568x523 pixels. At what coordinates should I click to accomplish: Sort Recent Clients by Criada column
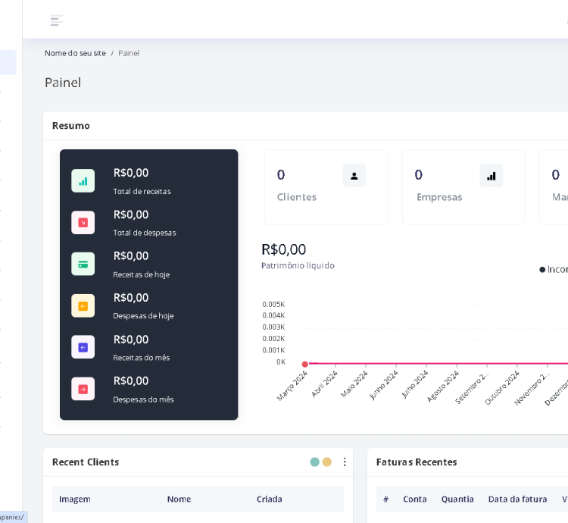tap(269, 499)
